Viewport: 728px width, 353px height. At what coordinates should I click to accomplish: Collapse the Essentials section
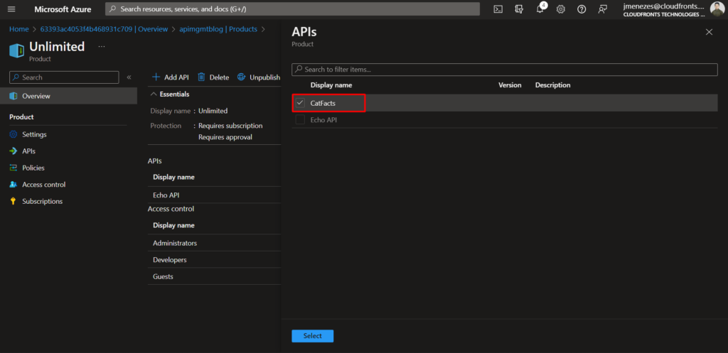tap(169, 94)
